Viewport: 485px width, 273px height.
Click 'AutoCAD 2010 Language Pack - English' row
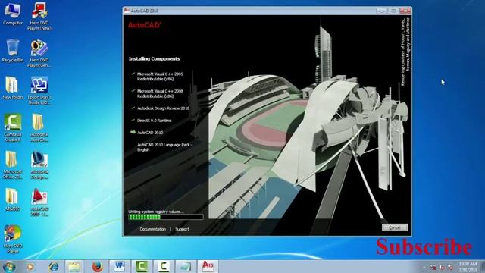[x=164, y=147]
